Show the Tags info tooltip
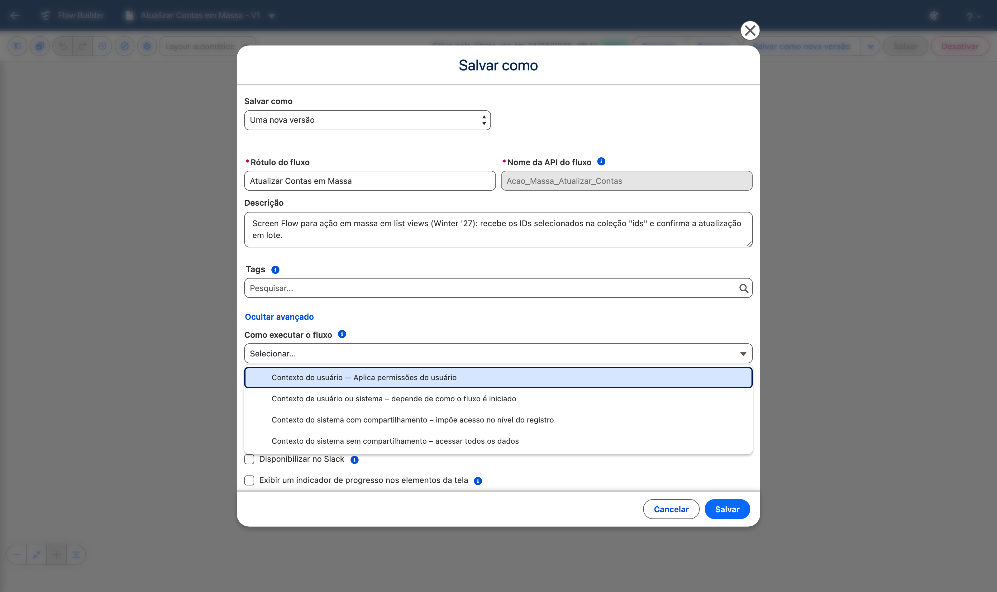This screenshot has width=997, height=592. [x=275, y=270]
